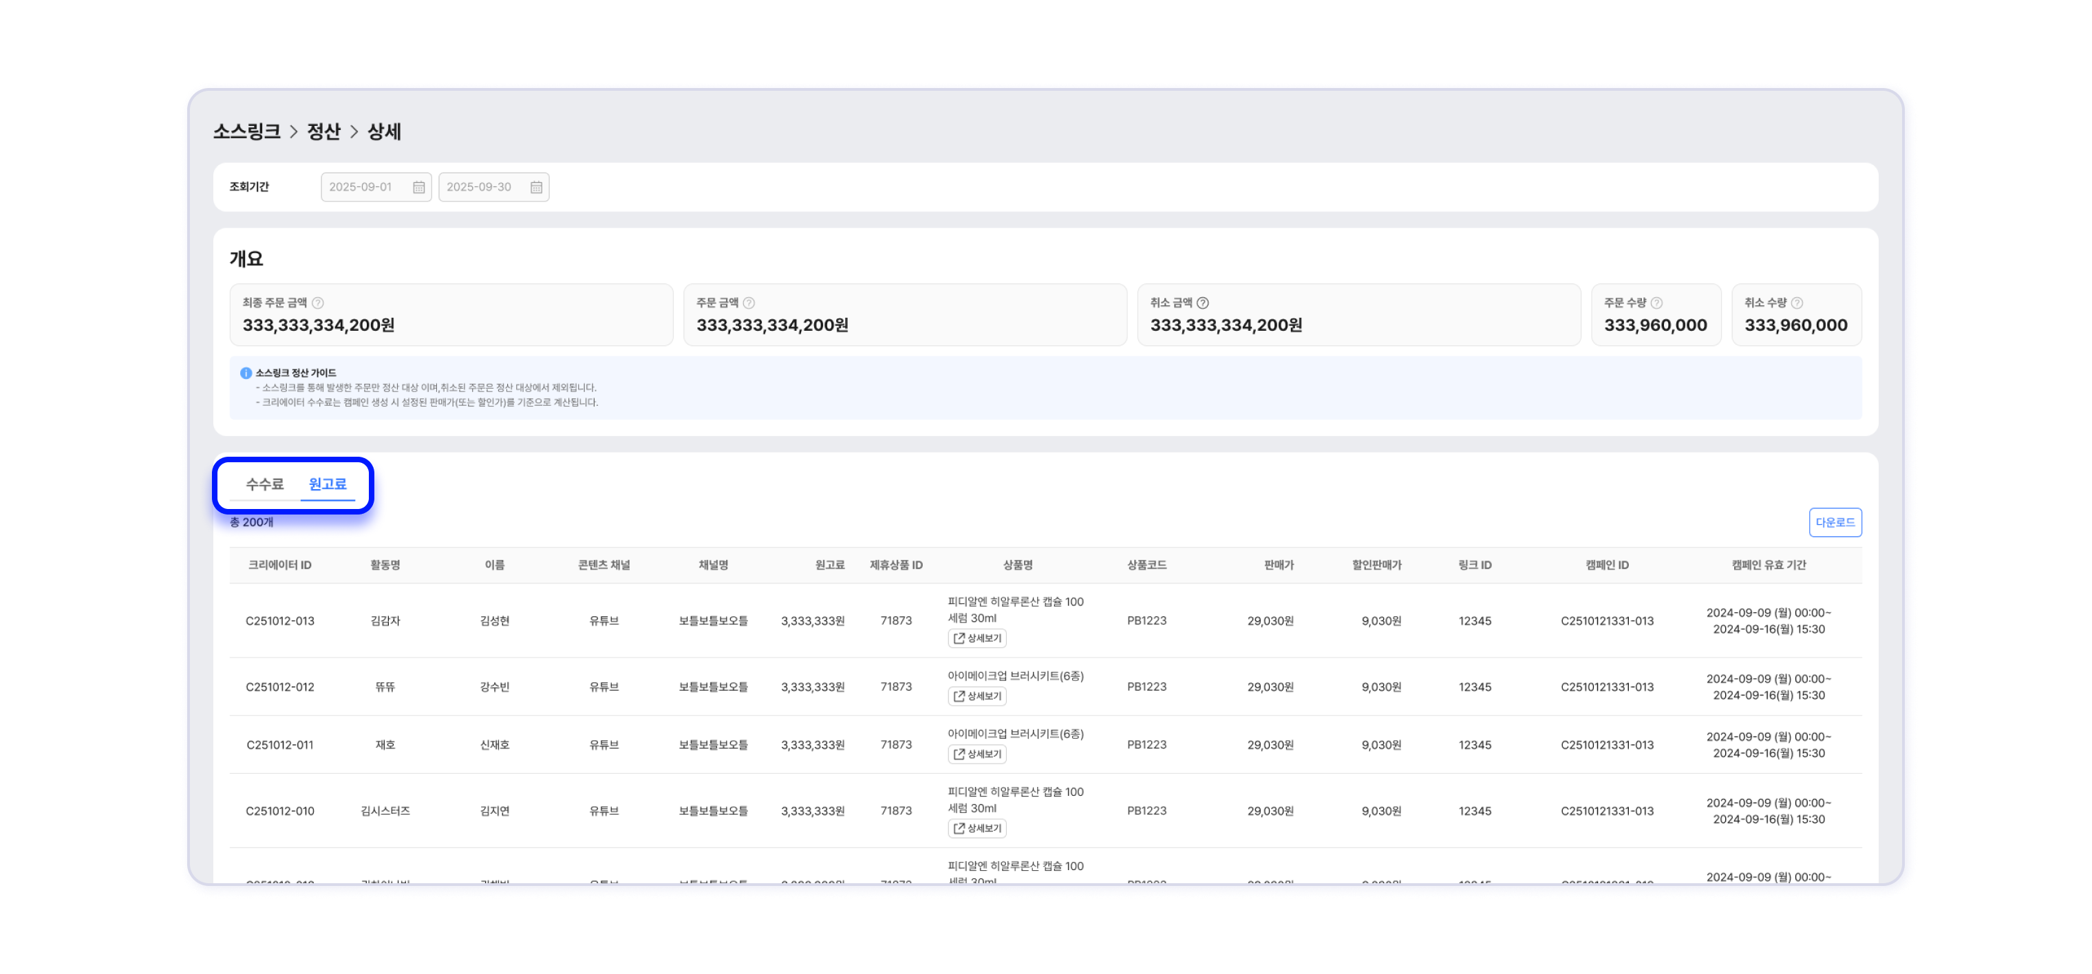Click help icon next to 주문 금액
Viewport: 2092px width, 974px height.
pos(749,303)
